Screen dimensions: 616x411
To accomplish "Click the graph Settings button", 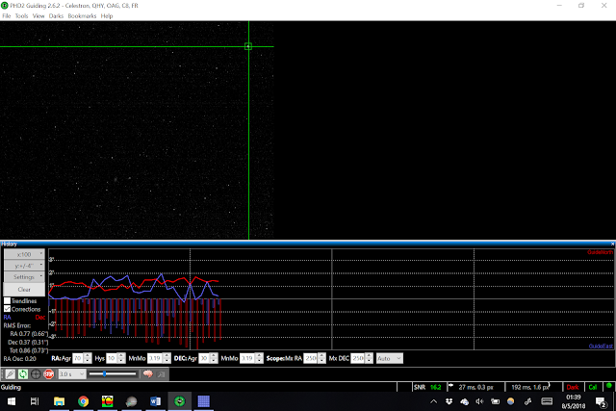I will click(24, 277).
